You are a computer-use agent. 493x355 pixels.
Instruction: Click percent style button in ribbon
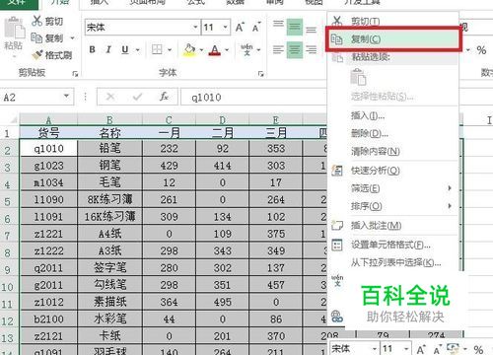(481, 50)
